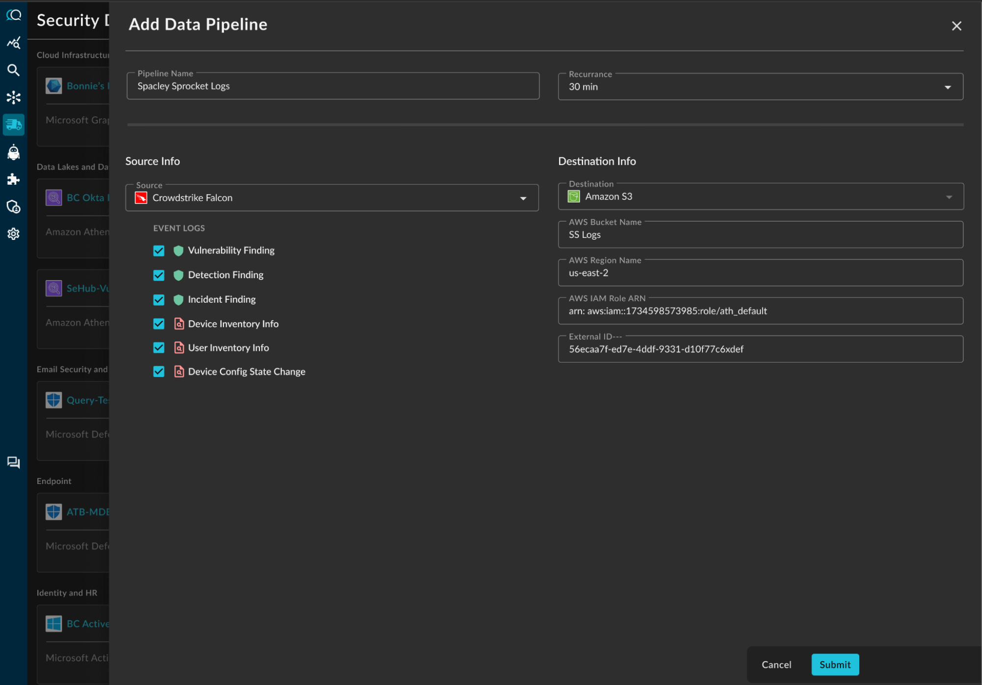Screen dimensions: 982x685
Task: Open the ATB-MDE connection link
Action: [x=87, y=512]
